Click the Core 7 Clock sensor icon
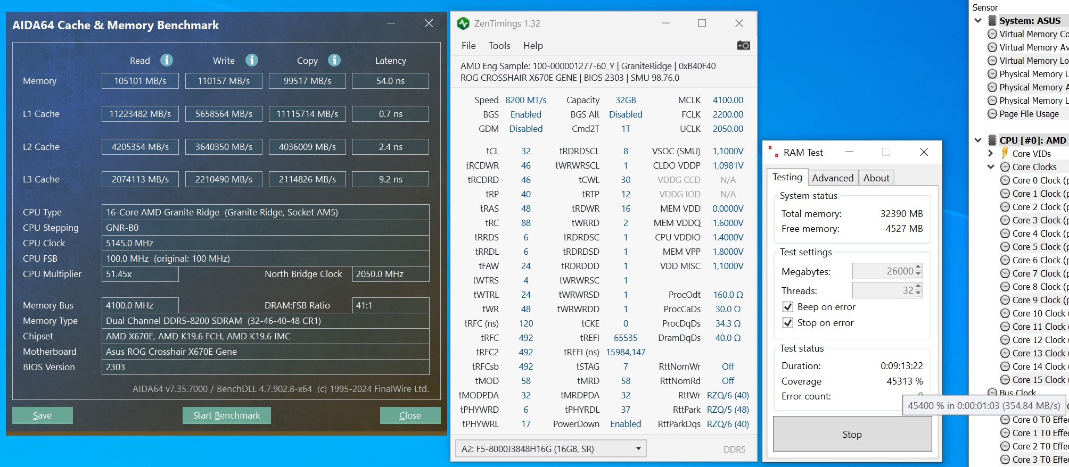The image size is (1069, 467). point(1005,273)
